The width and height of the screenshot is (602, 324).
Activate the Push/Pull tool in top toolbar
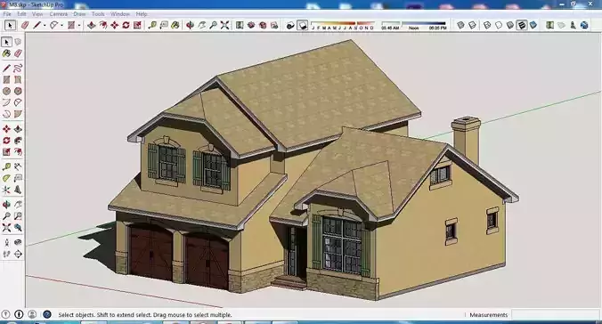pyautogui.click(x=92, y=25)
